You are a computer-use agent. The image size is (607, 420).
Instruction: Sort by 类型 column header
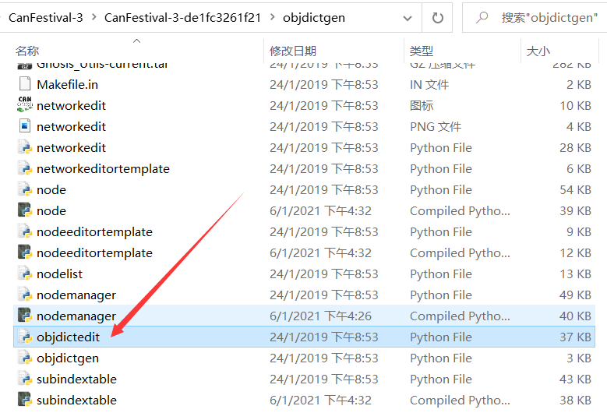(x=422, y=51)
